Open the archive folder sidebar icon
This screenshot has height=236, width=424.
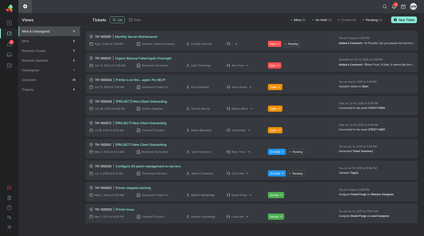coord(9,65)
